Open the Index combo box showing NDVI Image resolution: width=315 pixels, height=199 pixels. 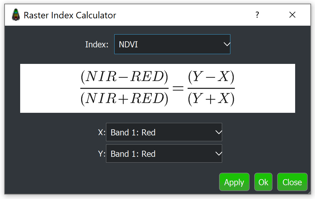167,44
